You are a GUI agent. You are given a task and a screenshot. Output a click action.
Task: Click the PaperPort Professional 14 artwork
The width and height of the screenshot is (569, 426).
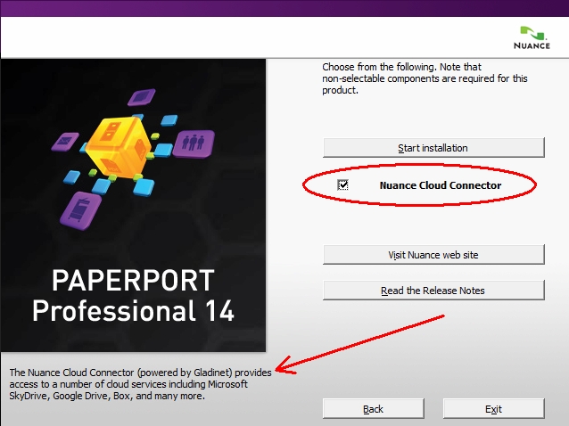133,205
